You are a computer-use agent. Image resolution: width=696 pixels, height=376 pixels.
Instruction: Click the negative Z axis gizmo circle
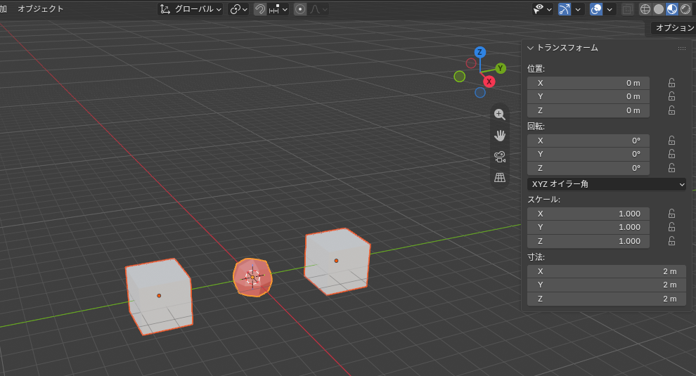point(480,93)
